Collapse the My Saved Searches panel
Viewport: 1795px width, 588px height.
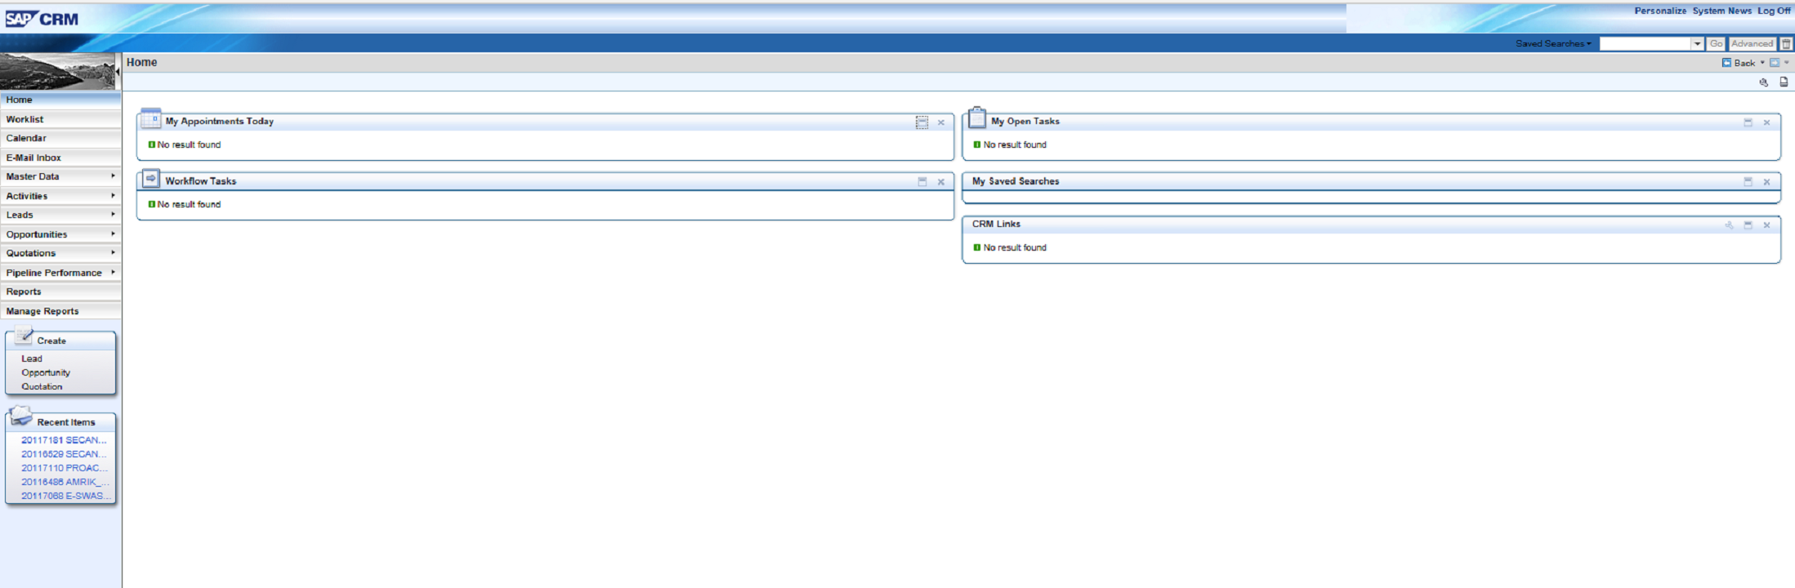[1748, 181]
